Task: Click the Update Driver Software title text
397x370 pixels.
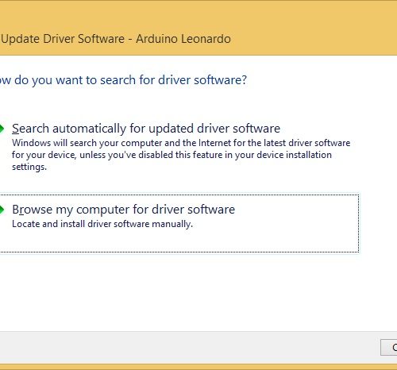Action: point(63,39)
